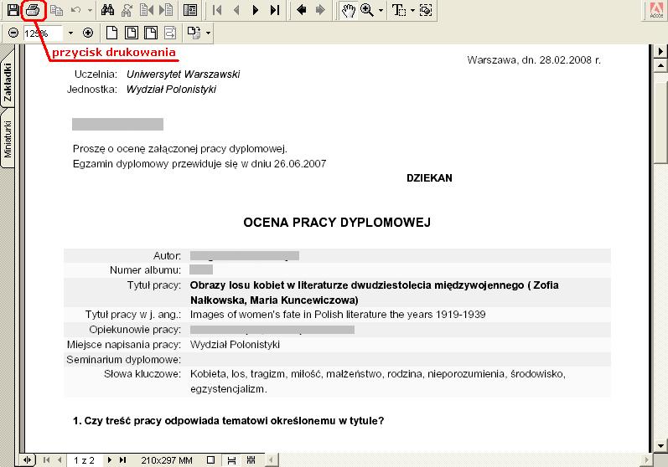Screen dimensions: 668x467
Task: Click the horizontal scrollbar left arrow
Action: [271, 459]
